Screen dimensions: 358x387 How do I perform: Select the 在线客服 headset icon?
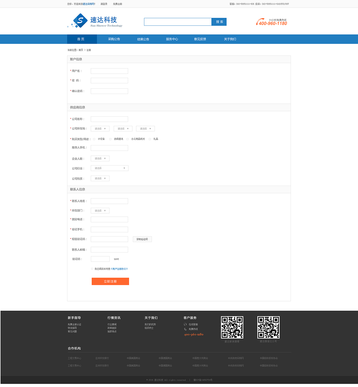click(x=185, y=324)
